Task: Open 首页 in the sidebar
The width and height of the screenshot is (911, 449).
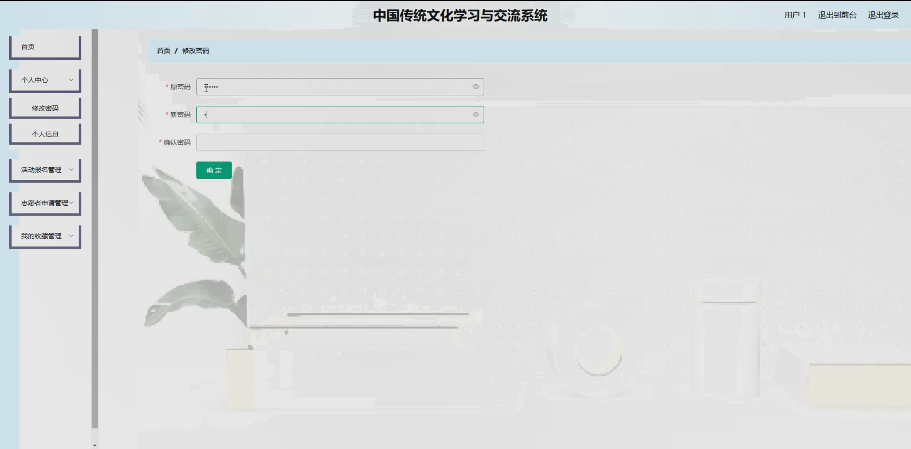Action: pos(45,47)
